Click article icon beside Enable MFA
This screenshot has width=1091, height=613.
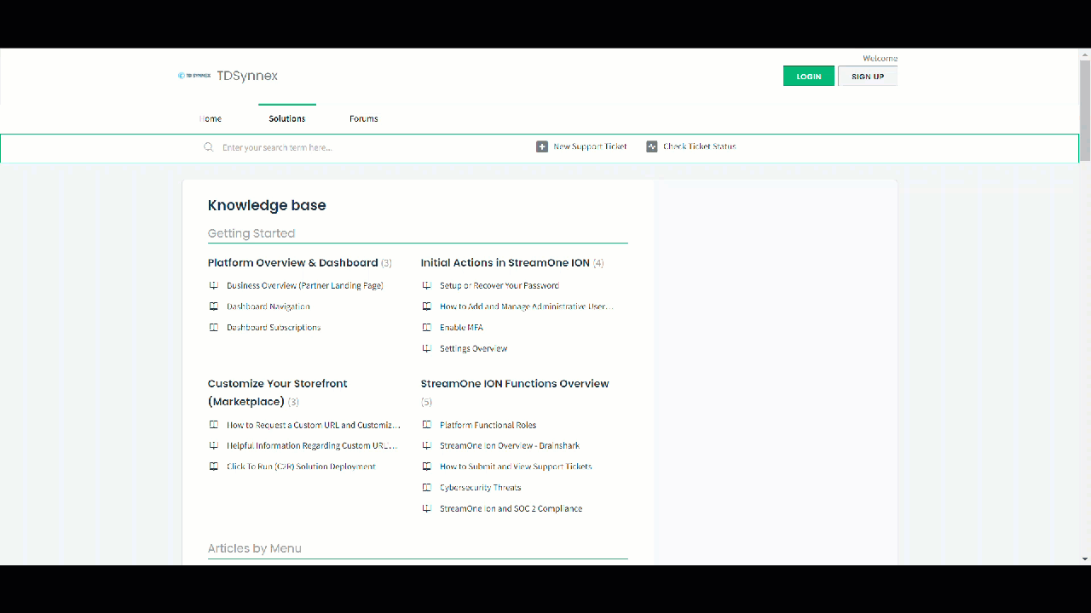(x=427, y=327)
